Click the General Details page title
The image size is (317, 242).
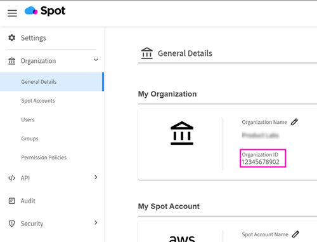pyautogui.click(x=185, y=53)
